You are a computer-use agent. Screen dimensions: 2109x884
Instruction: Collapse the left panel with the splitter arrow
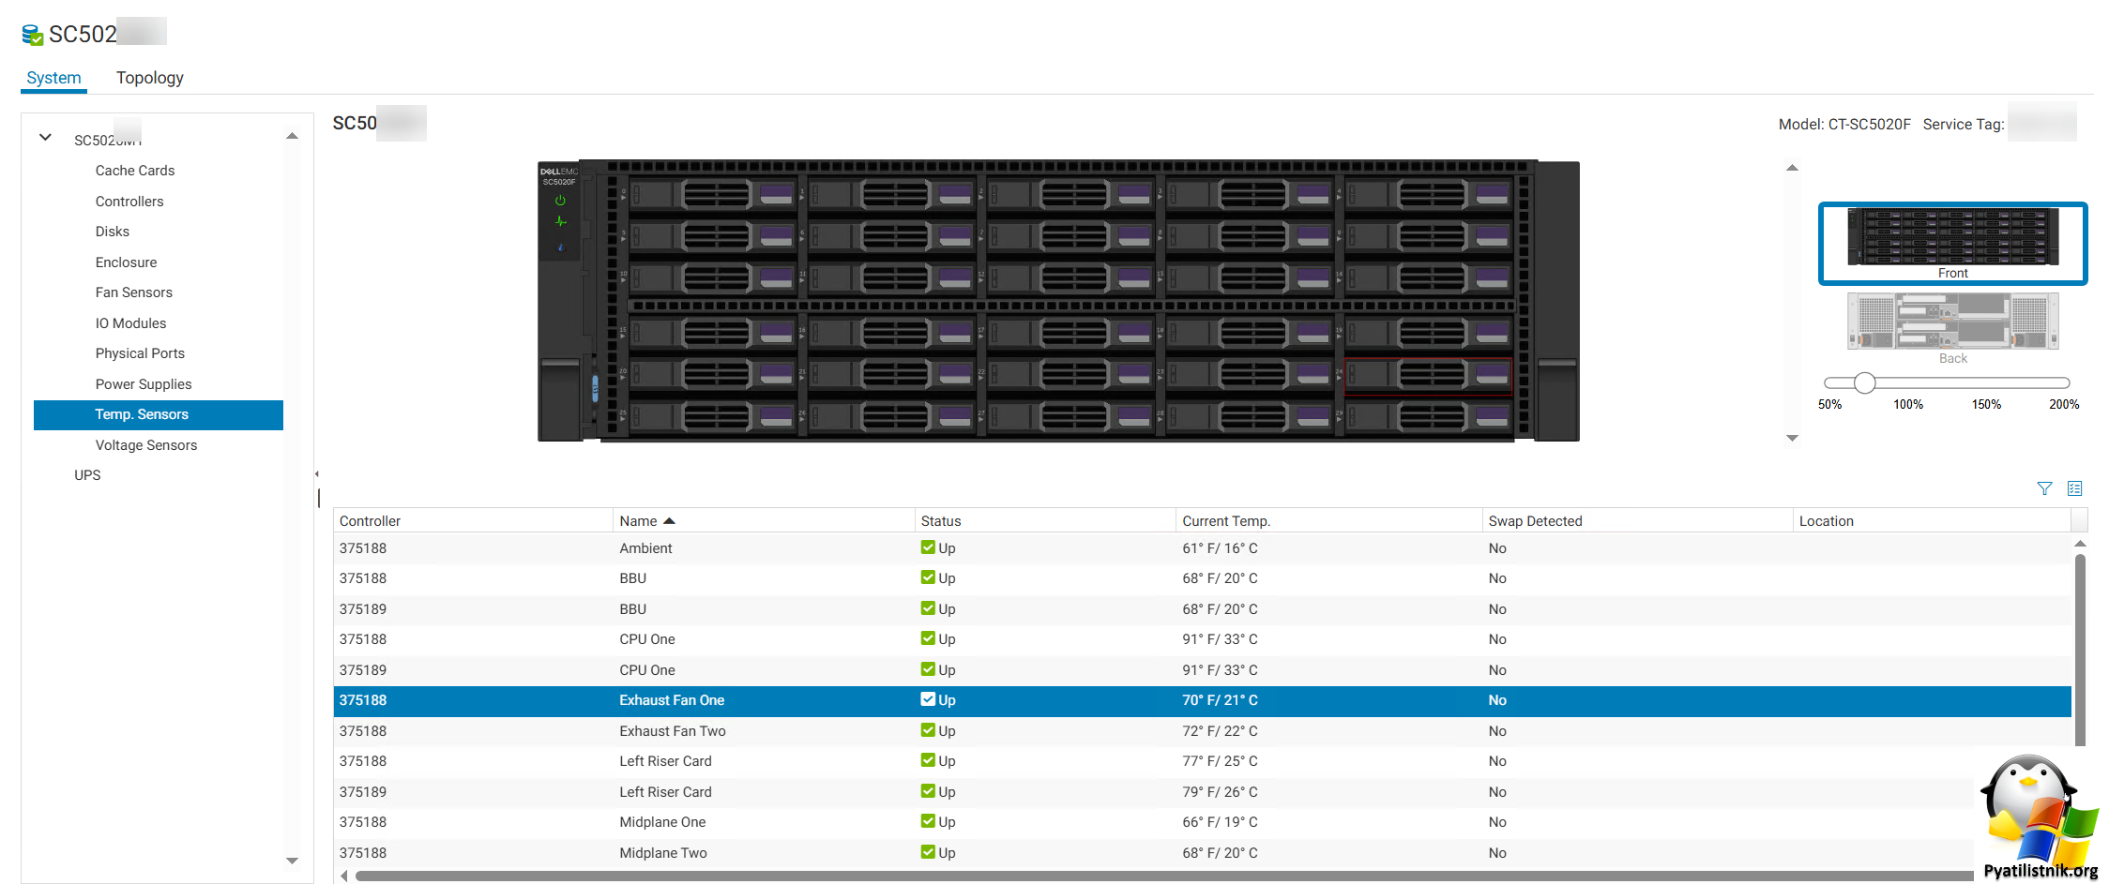(x=317, y=473)
